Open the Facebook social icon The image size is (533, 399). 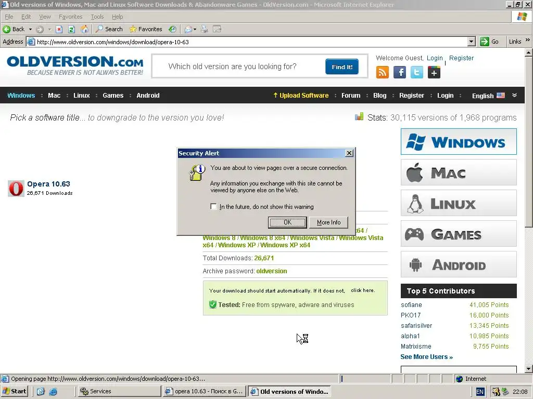click(400, 72)
